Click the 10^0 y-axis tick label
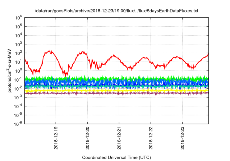This screenshot has height=161, width=230. 18,71
